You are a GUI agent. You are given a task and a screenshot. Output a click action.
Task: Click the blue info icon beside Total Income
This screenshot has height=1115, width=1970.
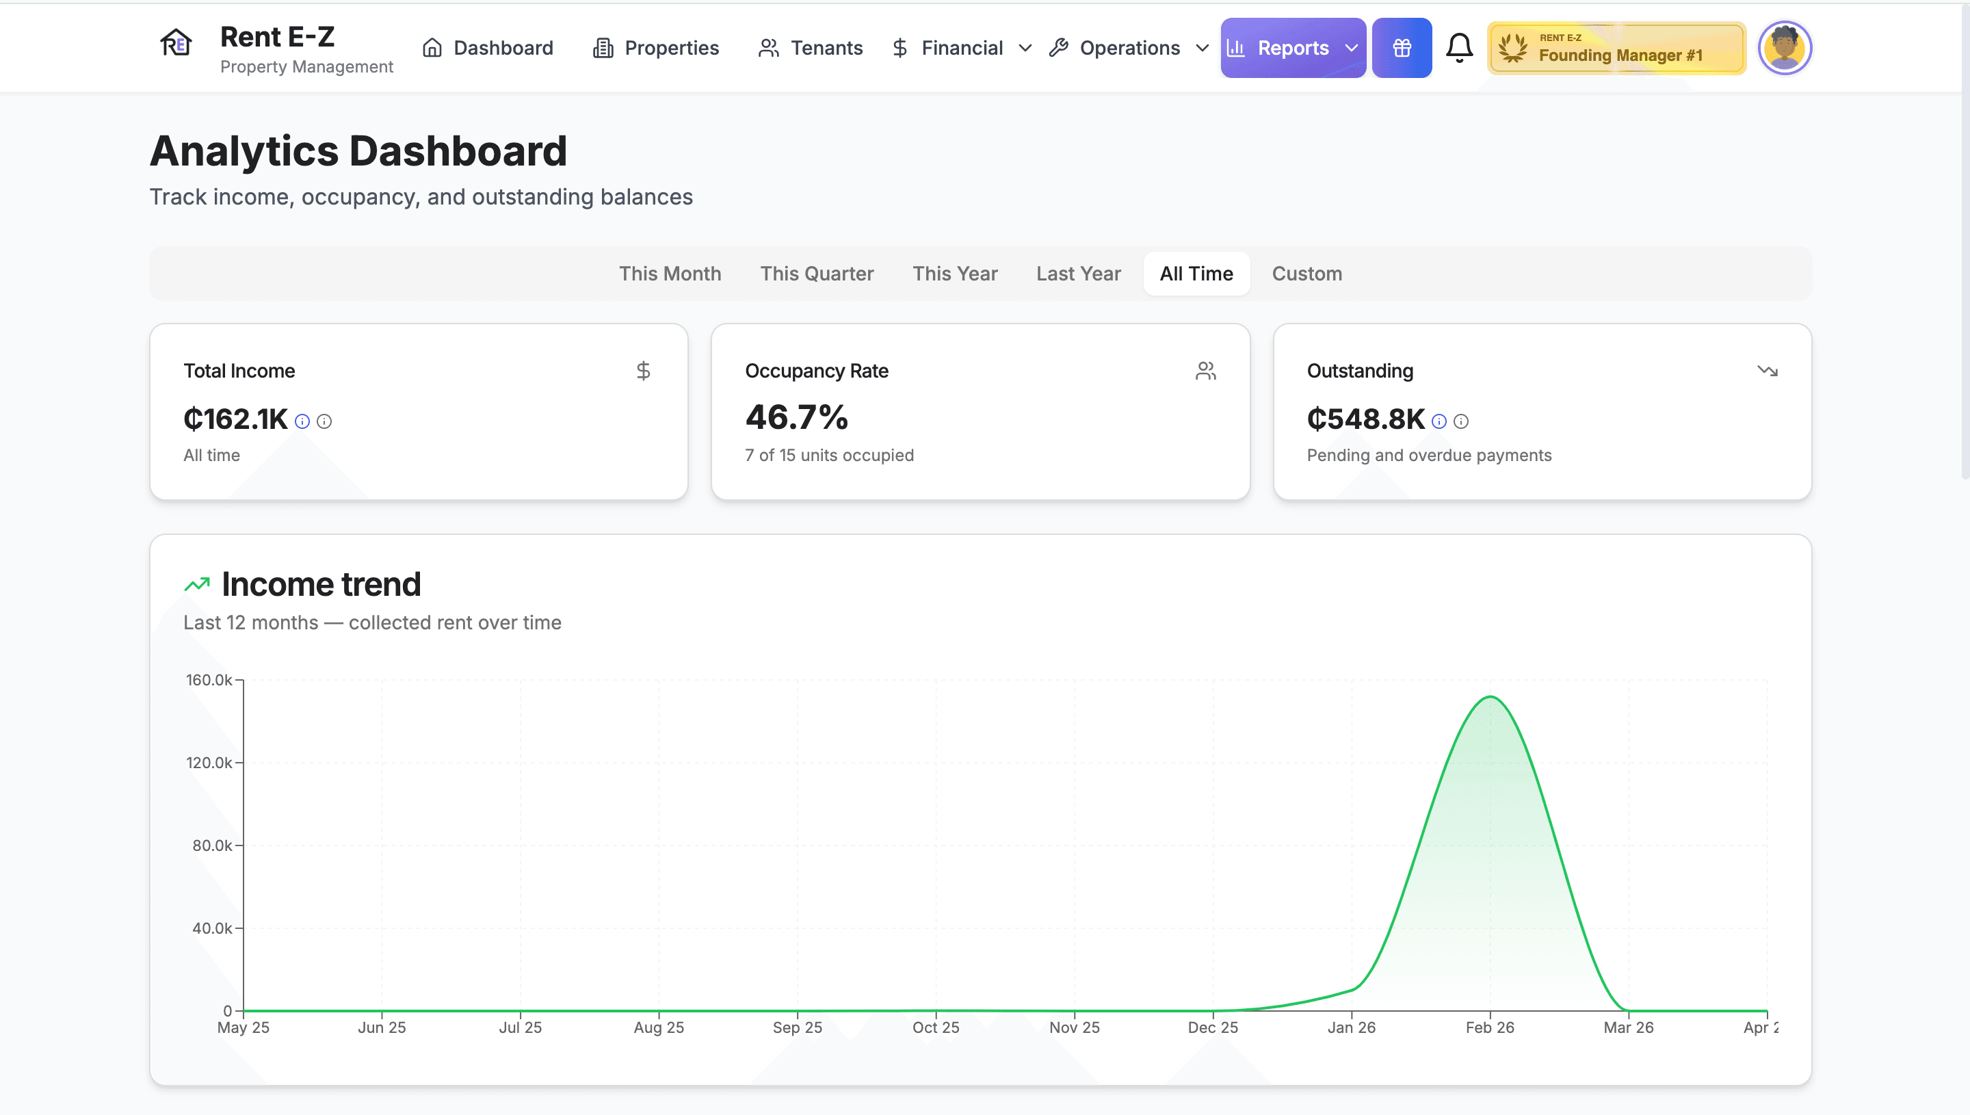coord(302,421)
